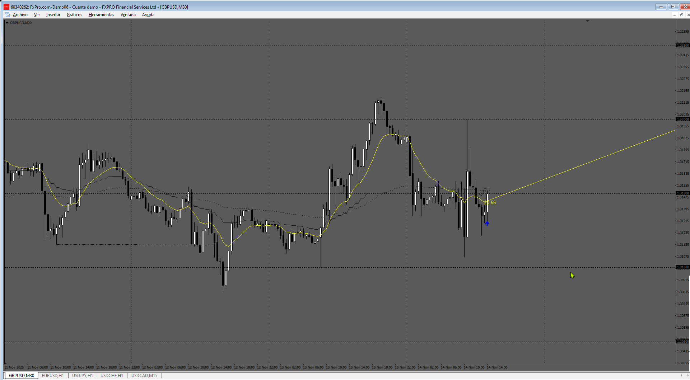Click the FxPro application icon in title bar
The width and height of the screenshot is (690, 380).
point(6,7)
